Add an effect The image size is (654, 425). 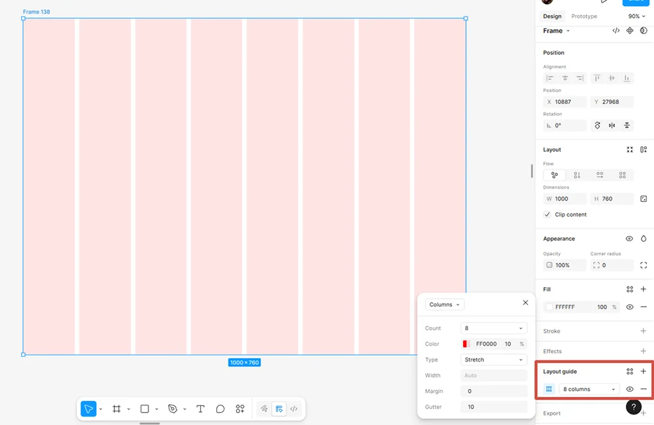pos(644,350)
